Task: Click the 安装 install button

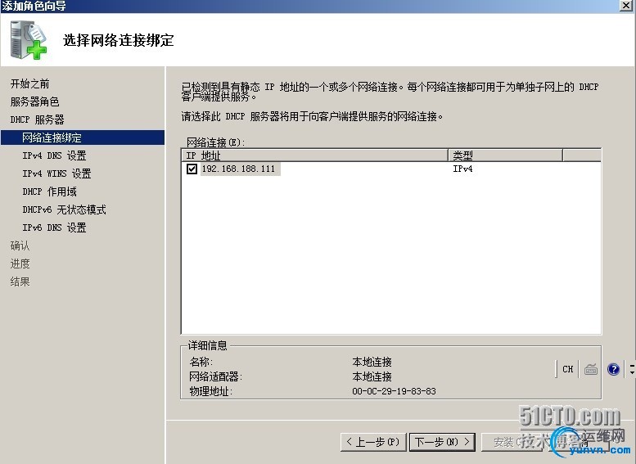Action: [x=513, y=442]
